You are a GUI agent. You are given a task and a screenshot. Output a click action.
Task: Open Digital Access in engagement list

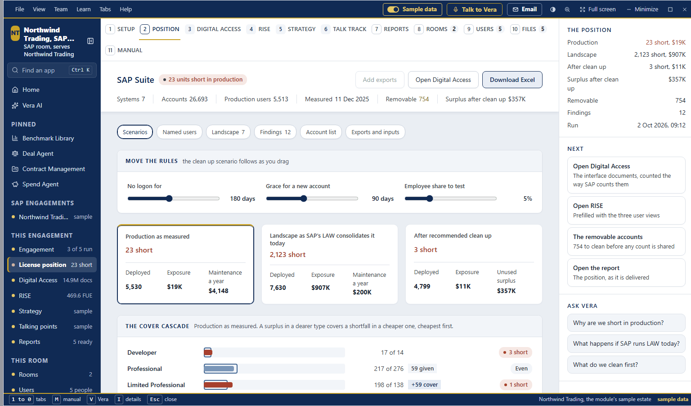pyautogui.click(x=52, y=280)
